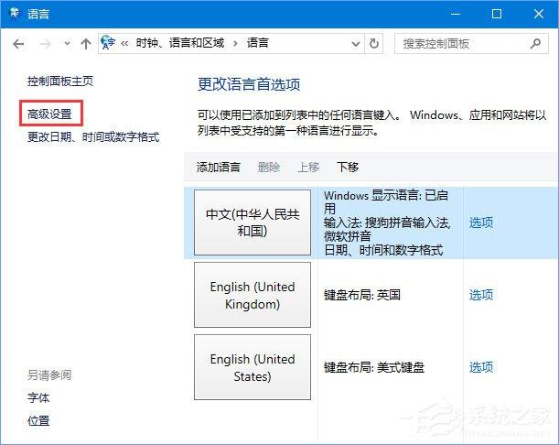Viewport: 559px width, 445px height.
Task: Select English (United States) language tile
Action: 253,367
